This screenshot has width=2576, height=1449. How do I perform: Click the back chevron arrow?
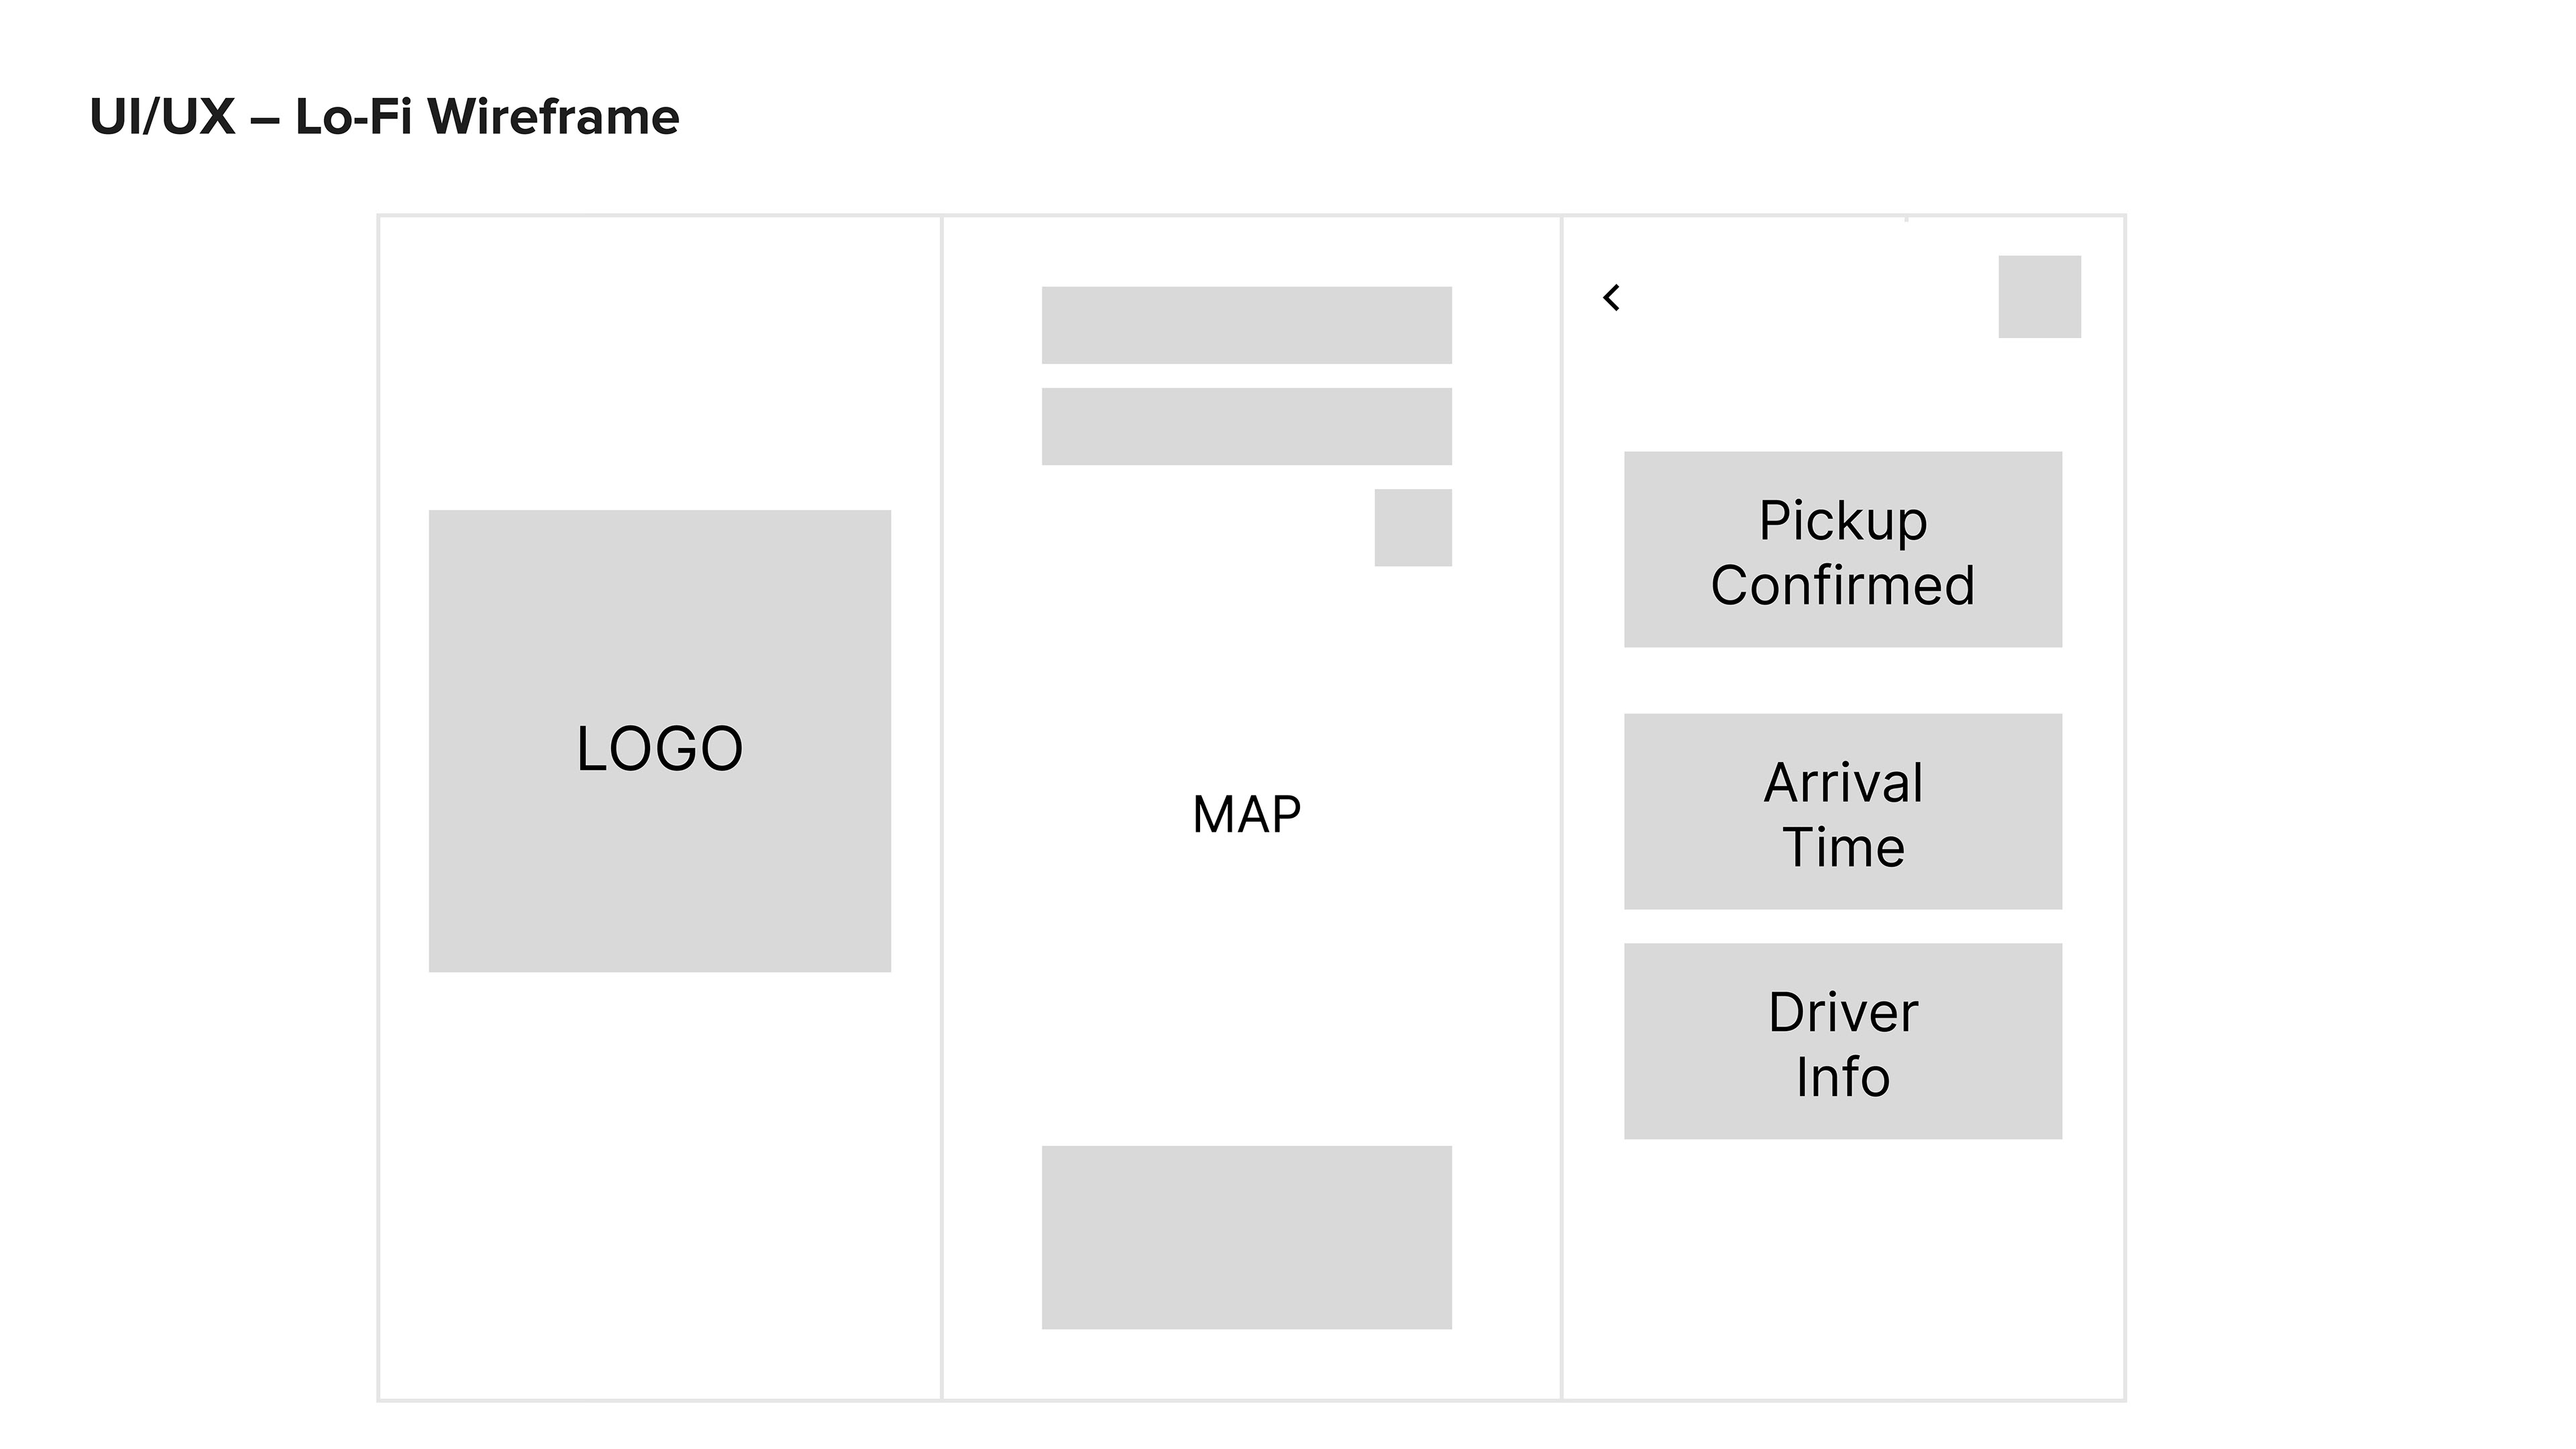pos(1611,297)
